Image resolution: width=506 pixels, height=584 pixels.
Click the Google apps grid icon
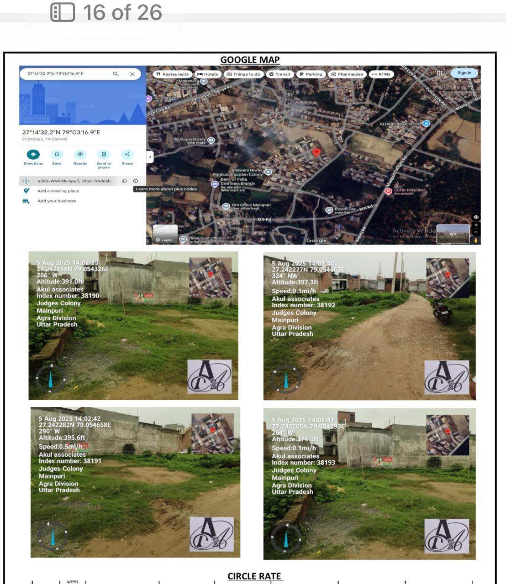[x=439, y=73]
